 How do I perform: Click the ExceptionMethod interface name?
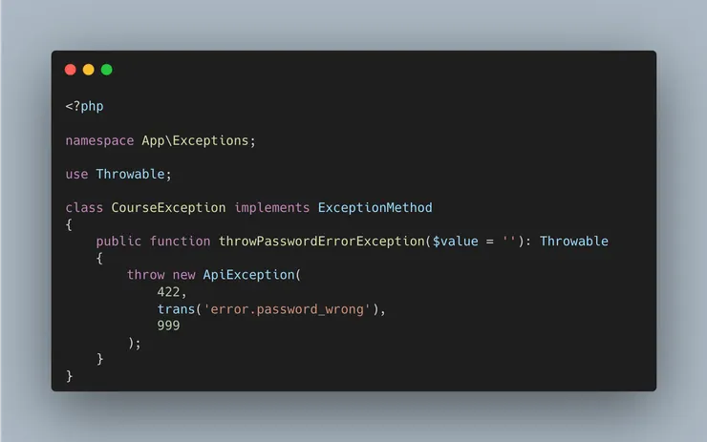pos(375,207)
